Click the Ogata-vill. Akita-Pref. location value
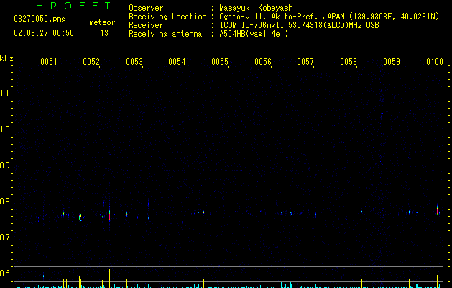Screen dimensions: 452x288 pyautogui.click(x=329, y=17)
